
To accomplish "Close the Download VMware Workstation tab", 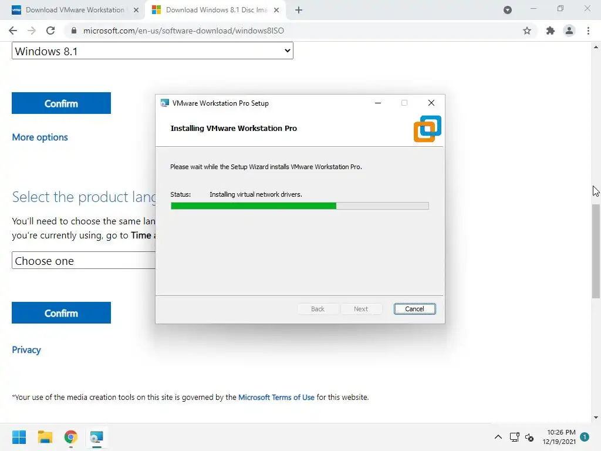I will point(136,10).
